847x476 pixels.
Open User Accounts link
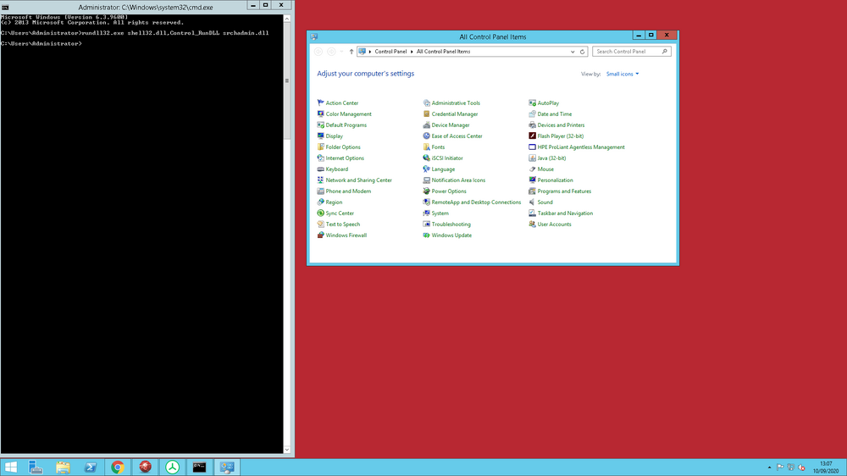(554, 224)
